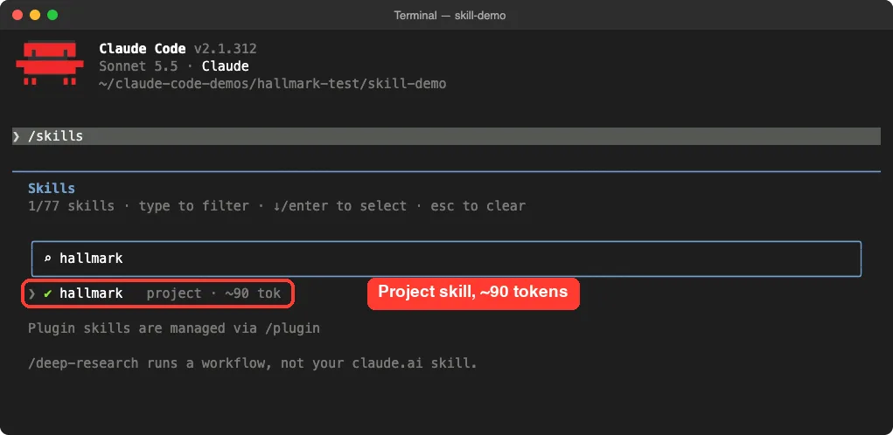893x435 pixels.
Task: Minimize the Terminal window with yellow button
Action: pyautogui.click(x=35, y=16)
